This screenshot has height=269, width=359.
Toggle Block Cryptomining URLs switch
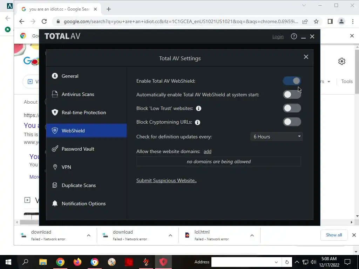(292, 122)
